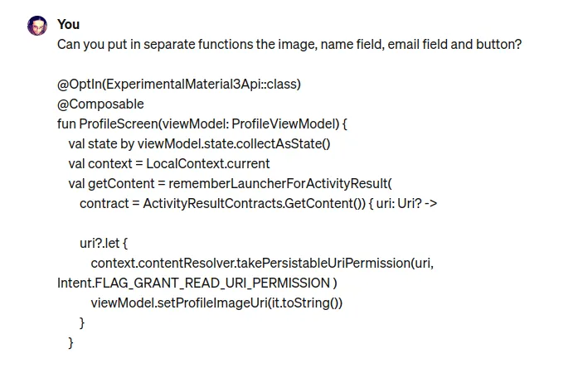Click the "You" sender name
Viewport: 578px width, 368px height.
coord(69,24)
